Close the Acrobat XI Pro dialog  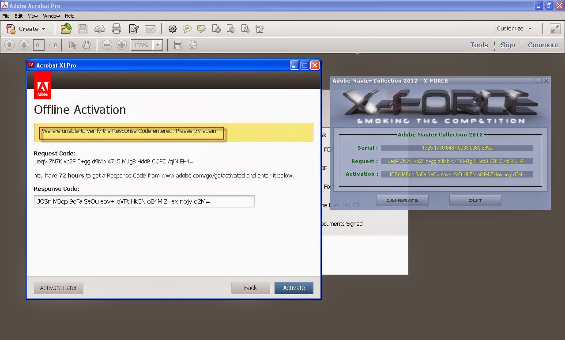(x=315, y=65)
